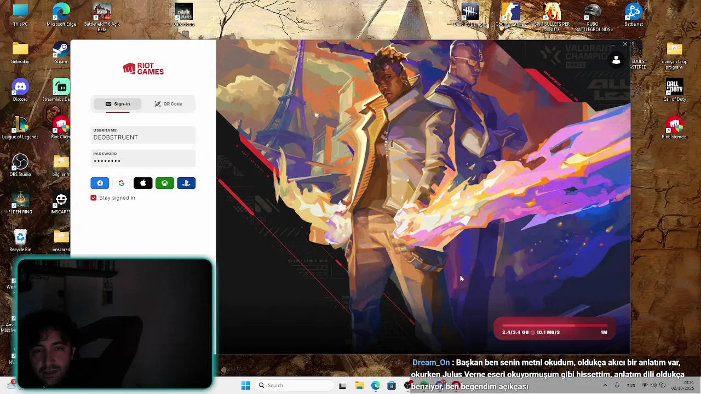This screenshot has height=394, width=701.
Task: Sign in with Facebook
Action: [x=100, y=183]
